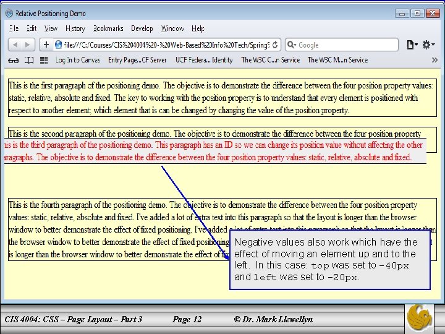Click the globe site icon in the address bar

coord(59,45)
